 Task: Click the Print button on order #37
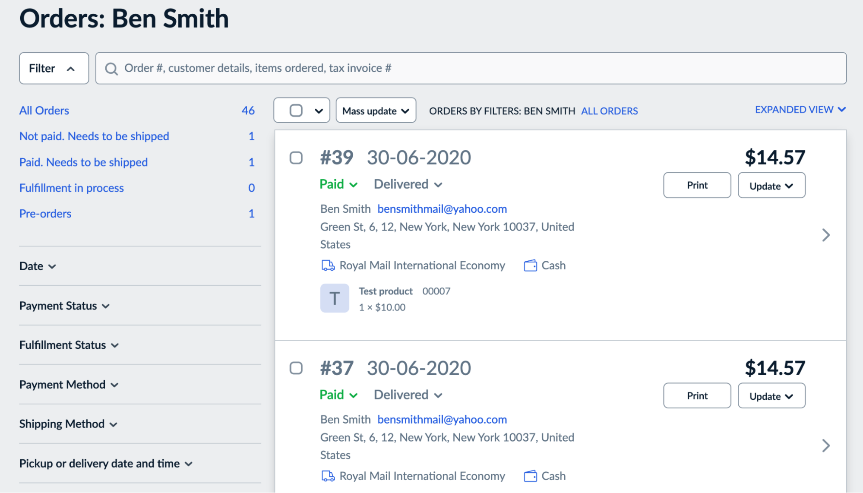(696, 395)
